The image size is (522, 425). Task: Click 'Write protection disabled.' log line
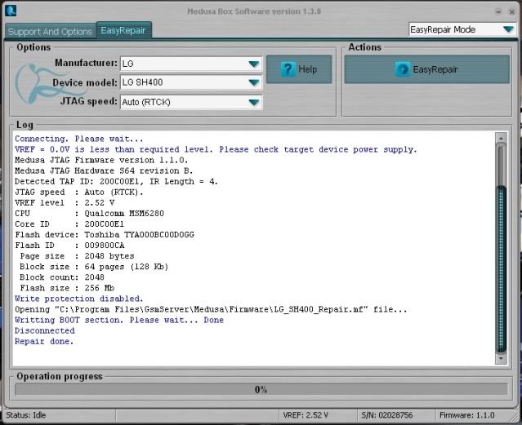(x=79, y=299)
